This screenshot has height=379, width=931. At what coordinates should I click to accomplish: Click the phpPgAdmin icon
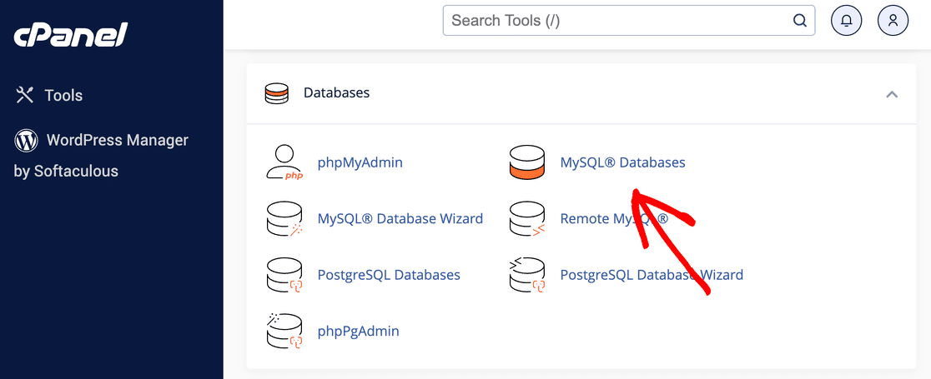point(284,331)
